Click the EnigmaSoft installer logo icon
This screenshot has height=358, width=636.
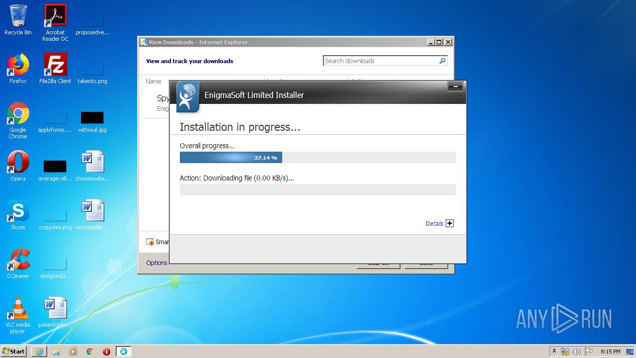(x=187, y=97)
